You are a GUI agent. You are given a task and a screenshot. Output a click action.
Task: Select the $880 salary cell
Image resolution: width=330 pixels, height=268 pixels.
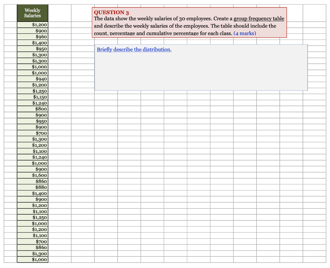click(32, 187)
